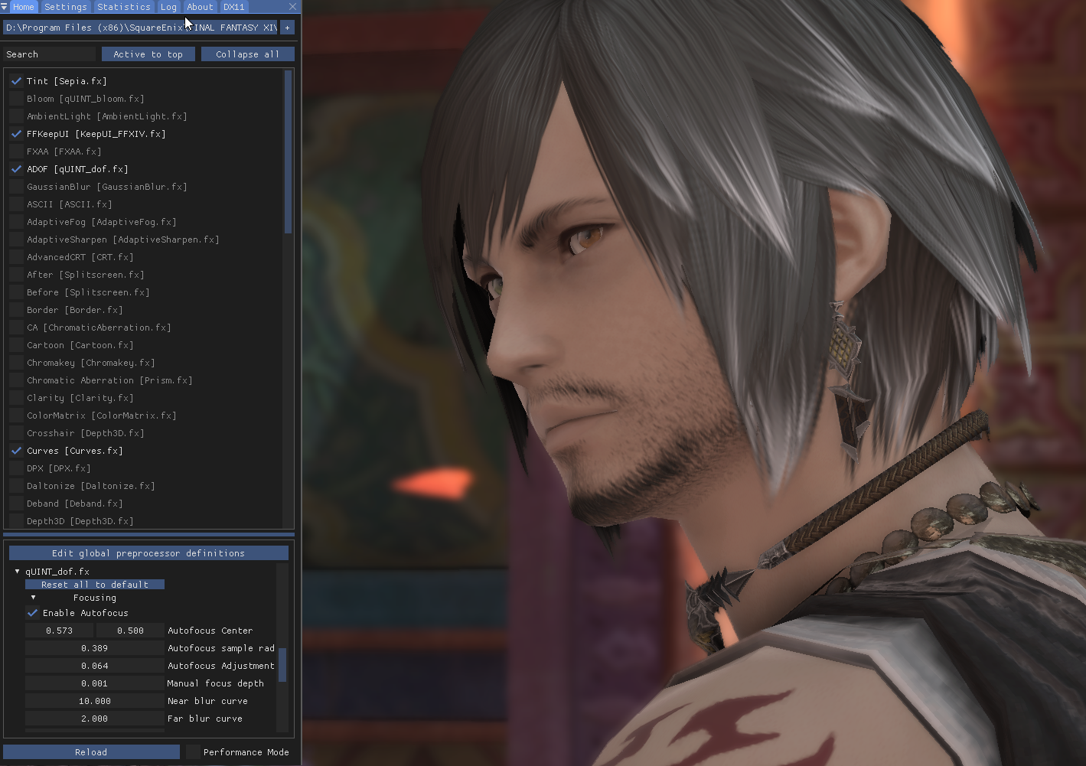Select the Clarity [Clarity.fx] row text
This screenshot has height=766, width=1086.
(80, 398)
